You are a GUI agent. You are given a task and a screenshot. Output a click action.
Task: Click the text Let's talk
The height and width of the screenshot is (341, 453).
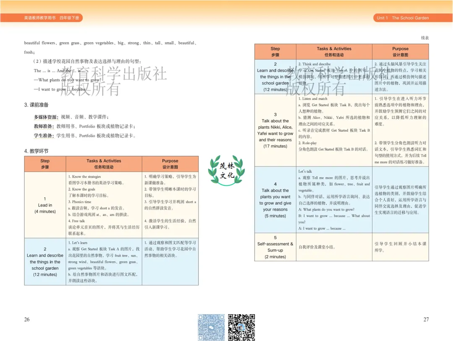click(x=305, y=172)
